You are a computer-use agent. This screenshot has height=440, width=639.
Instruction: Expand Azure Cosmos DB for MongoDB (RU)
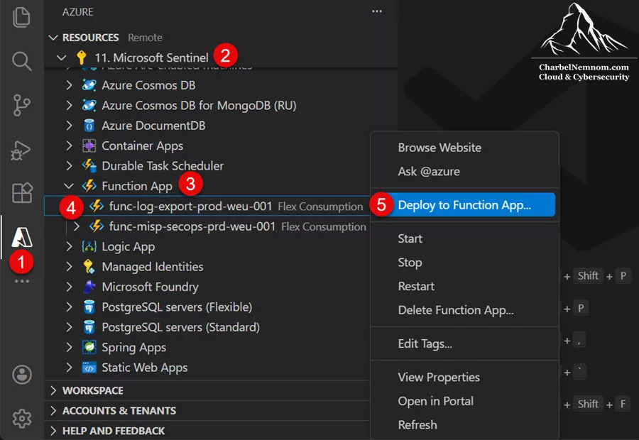(x=70, y=106)
